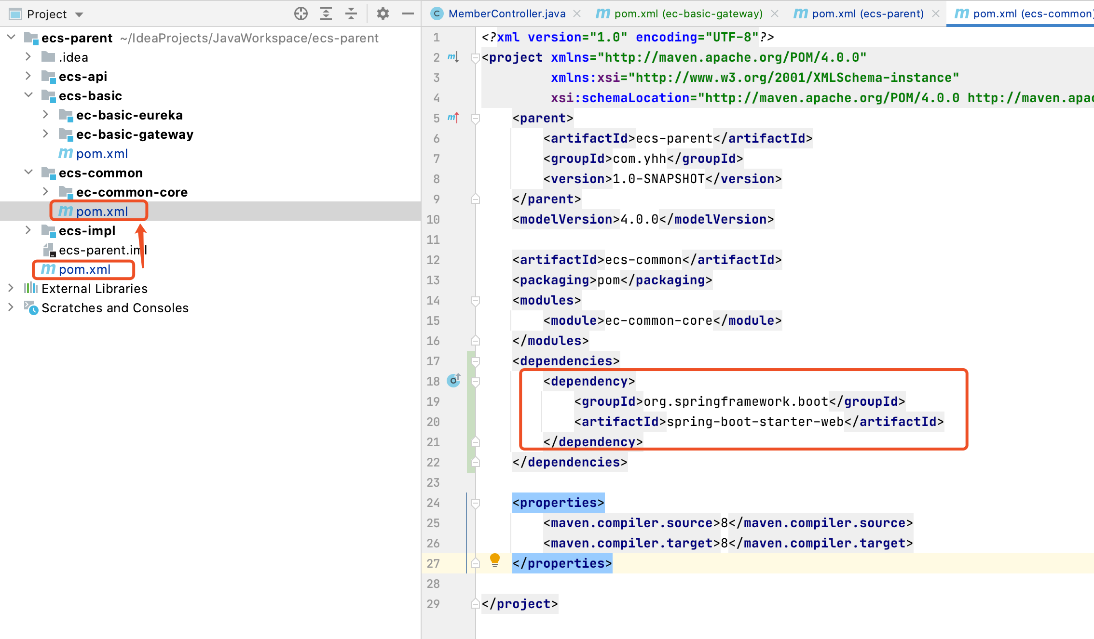Fold the dependencies block at line 17
This screenshot has width=1094, height=639.
click(476, 361)
